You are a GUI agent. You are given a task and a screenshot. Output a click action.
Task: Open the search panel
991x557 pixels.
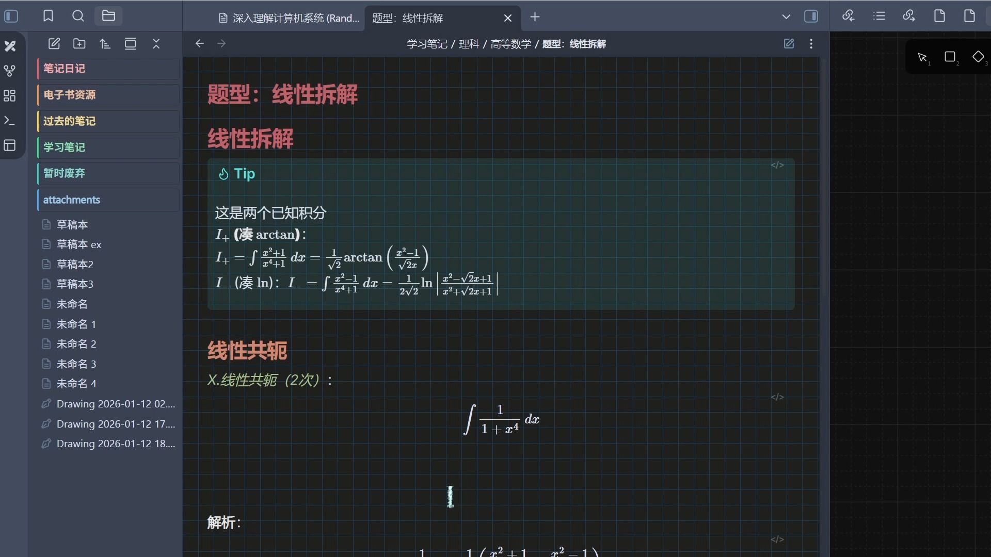coord(78,17)
